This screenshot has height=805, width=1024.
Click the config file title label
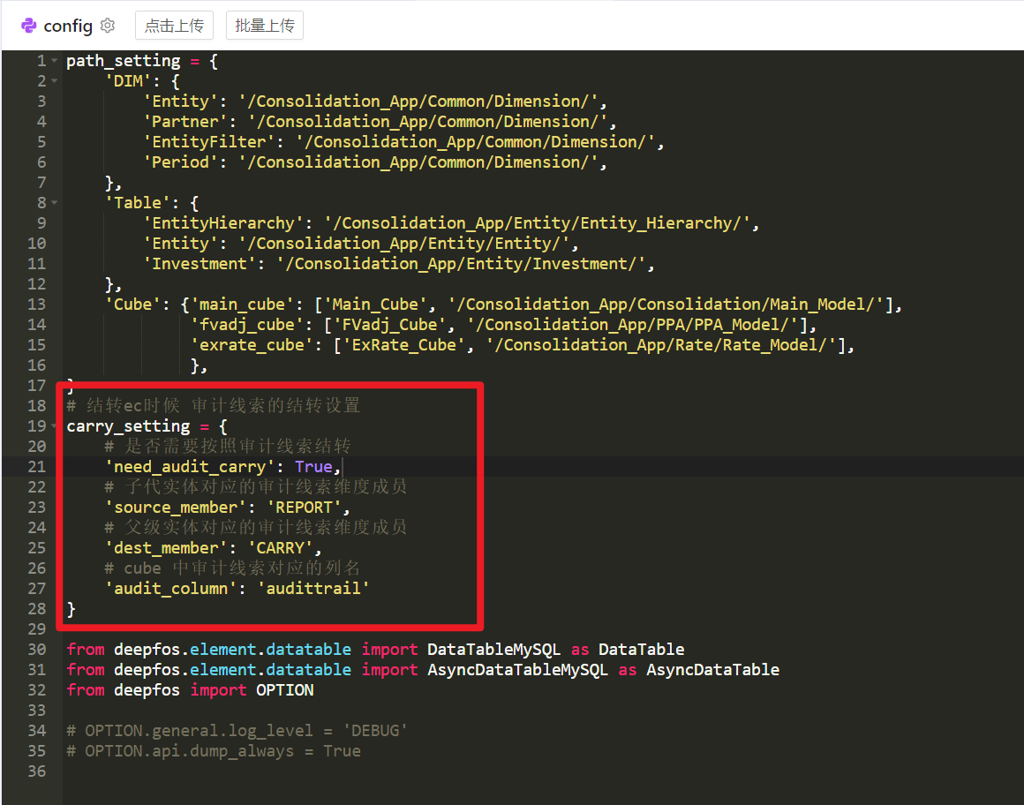pyautogui.click(x=68, y=26)
